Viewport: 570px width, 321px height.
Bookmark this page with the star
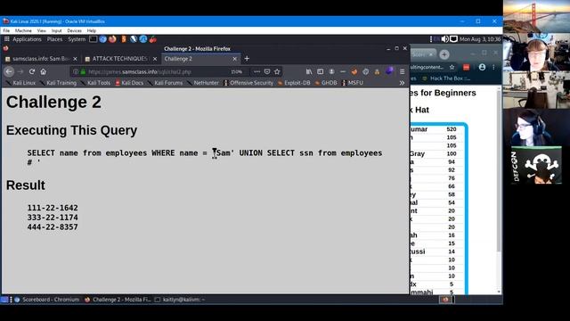pyautogui.click(x=277, y=71)
